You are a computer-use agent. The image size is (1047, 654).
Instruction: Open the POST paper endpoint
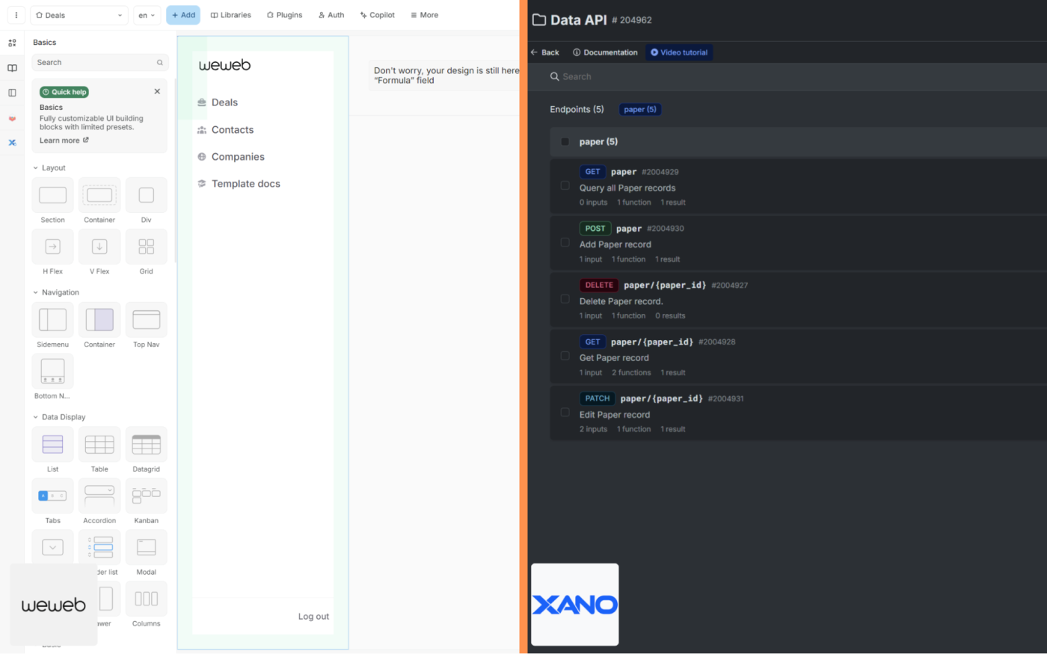tap(798, 243)
